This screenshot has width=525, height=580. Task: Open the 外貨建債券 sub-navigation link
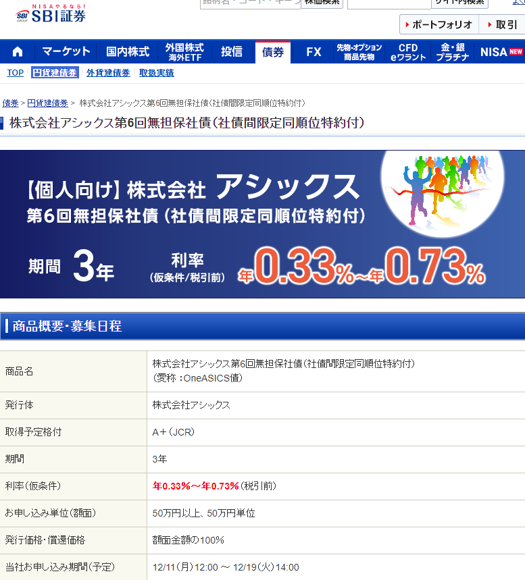[x=108, y=73]
